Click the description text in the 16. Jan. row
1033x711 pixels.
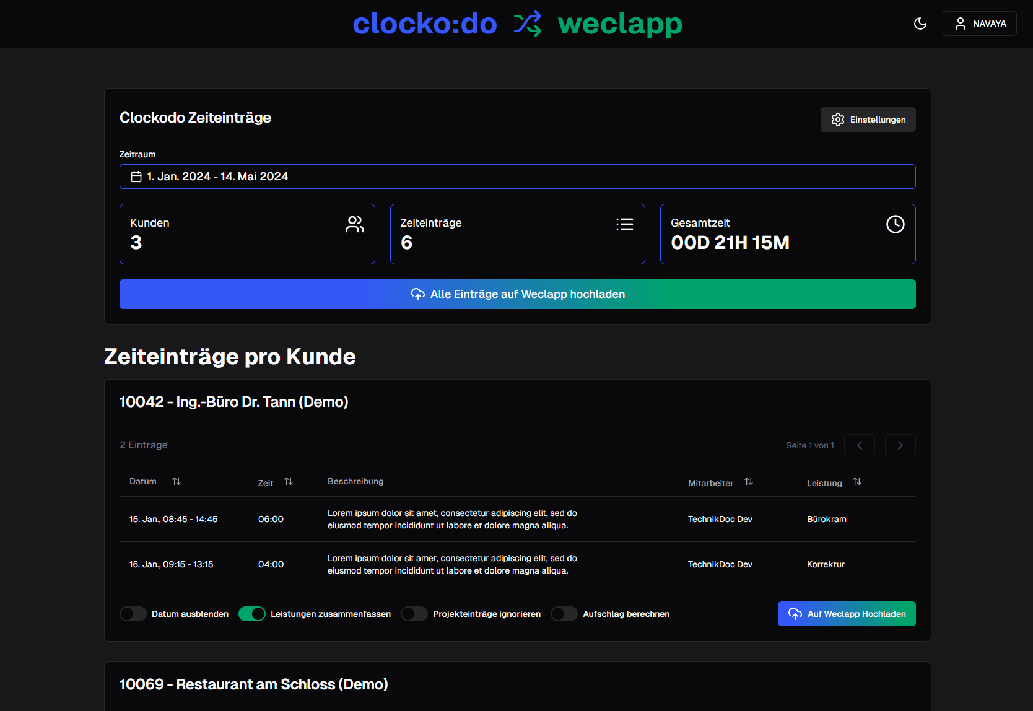[x=452, y=564]
